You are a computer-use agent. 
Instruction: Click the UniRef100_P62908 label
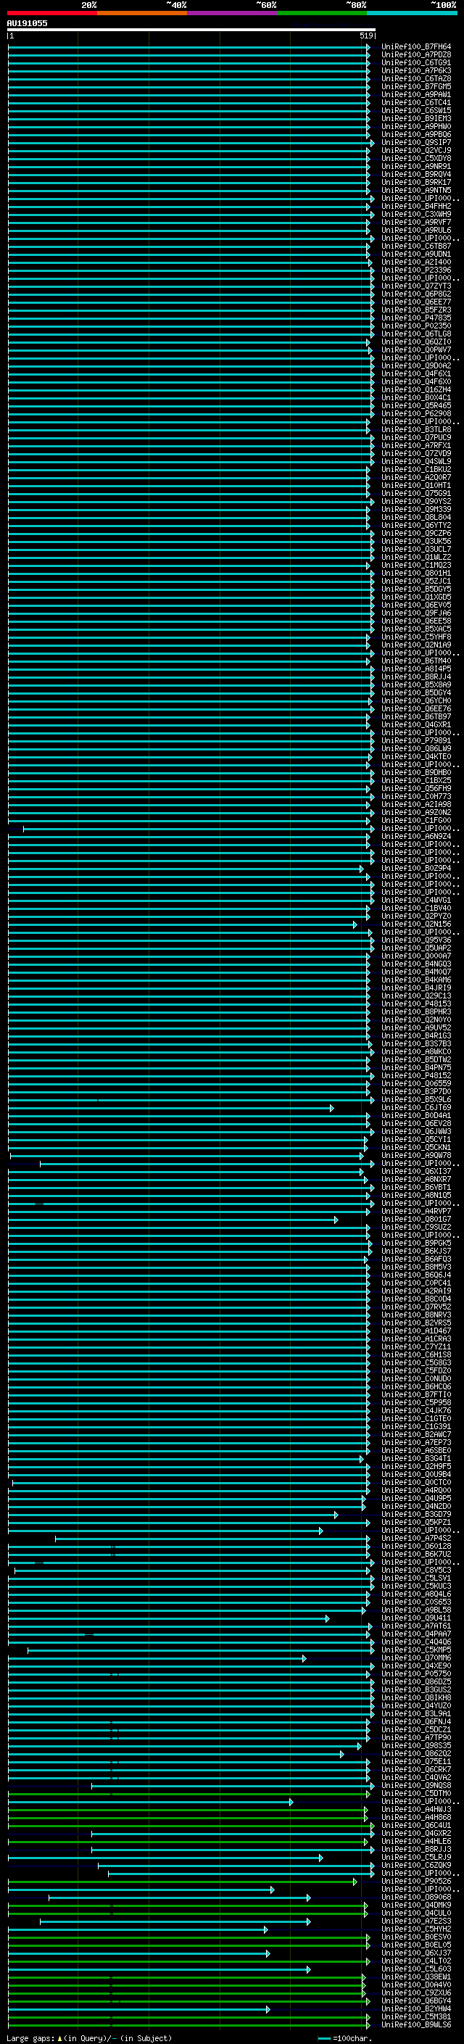pos(415,413)
